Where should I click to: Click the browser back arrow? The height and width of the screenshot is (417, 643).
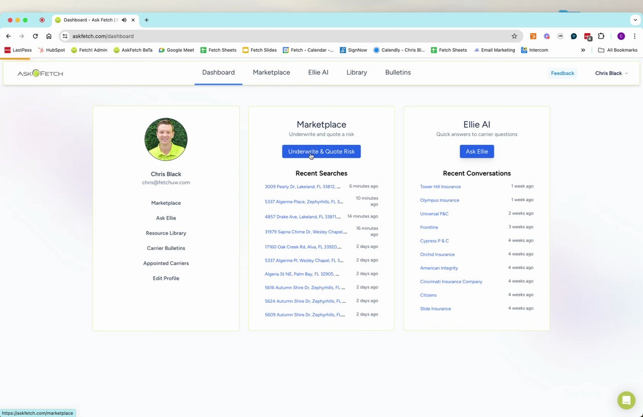tap(9, 36)
